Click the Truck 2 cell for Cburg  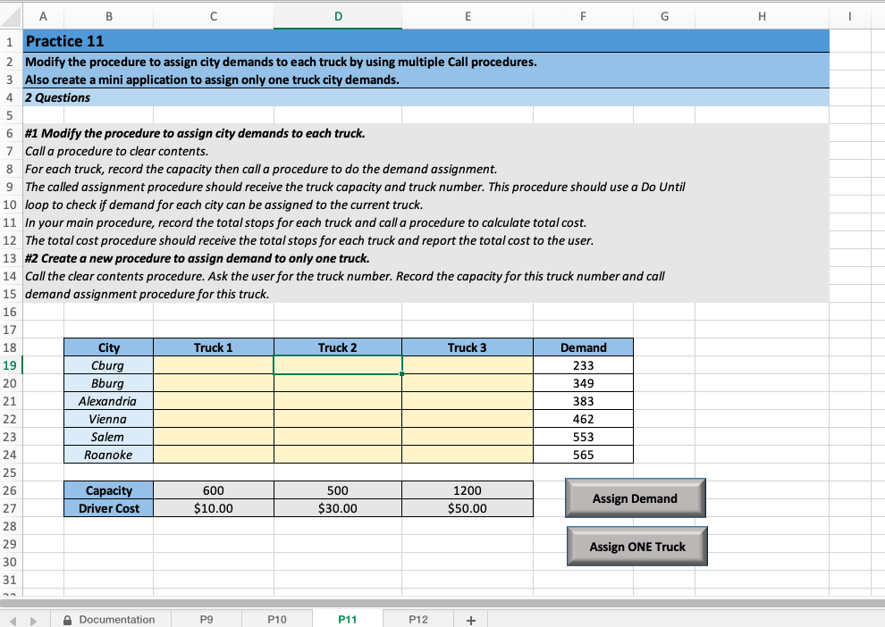(337, 364)
